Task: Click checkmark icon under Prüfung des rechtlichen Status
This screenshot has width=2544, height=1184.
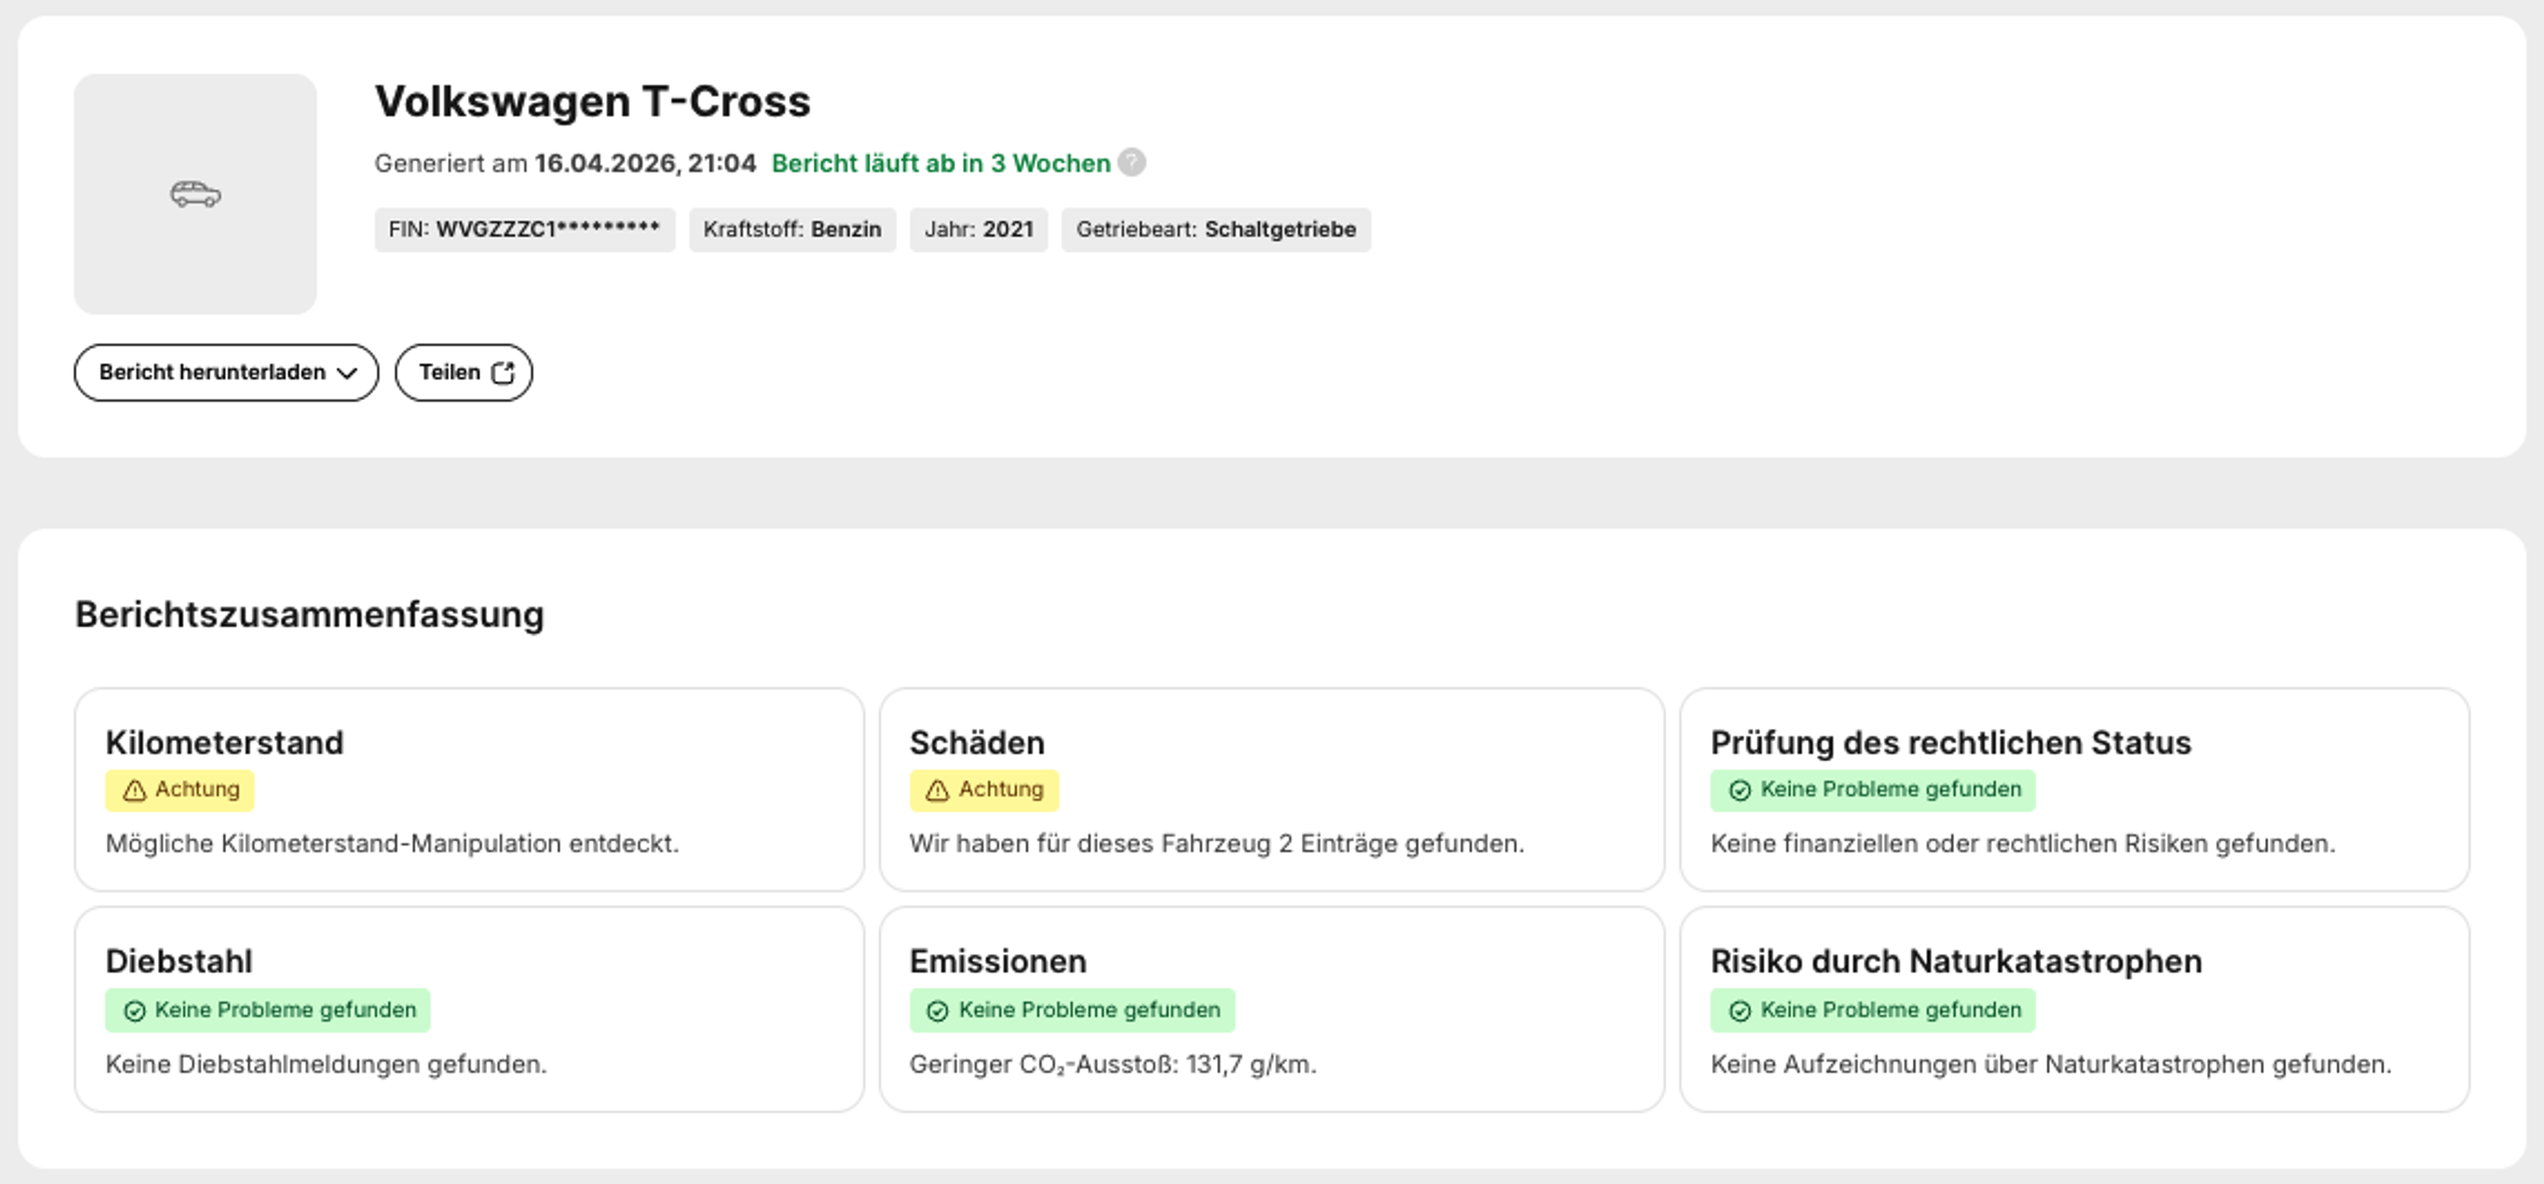Action: pyautogui.click(x=1740, y=791)
